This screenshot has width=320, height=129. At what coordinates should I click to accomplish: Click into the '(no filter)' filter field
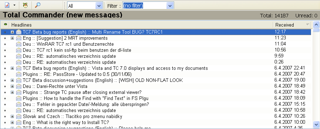point(145,6)
